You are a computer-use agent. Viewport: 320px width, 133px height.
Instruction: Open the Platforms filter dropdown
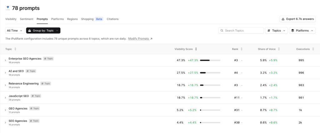coord(302,31)
